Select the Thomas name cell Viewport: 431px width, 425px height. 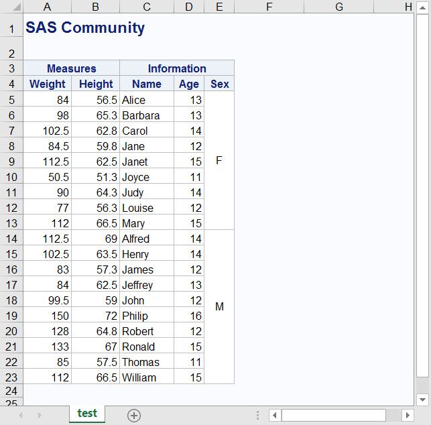click(x=147, y=362)
